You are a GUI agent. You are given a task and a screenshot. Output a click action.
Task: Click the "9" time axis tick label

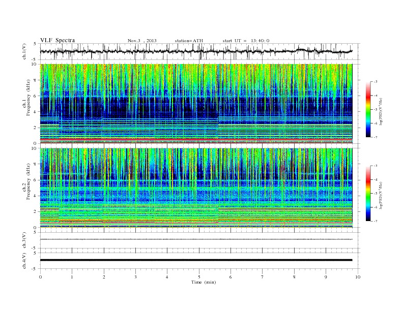326,277
